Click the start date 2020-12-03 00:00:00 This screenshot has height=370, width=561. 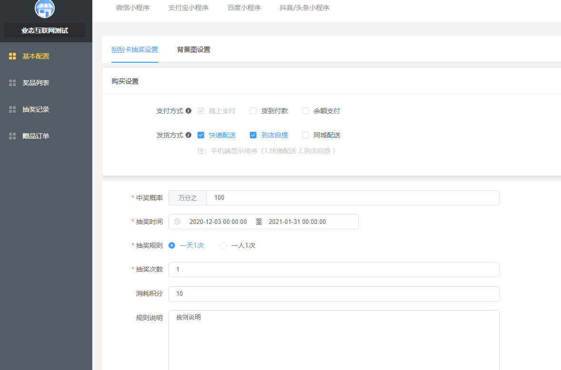pyautogui.click(x=218, y=222)
